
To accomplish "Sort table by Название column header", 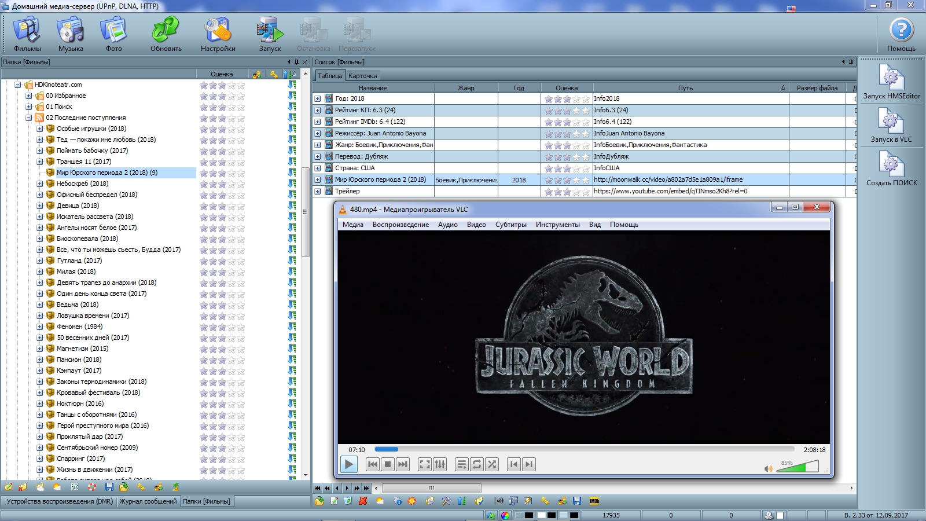I will pyautogui.click(x=373, y=88).
